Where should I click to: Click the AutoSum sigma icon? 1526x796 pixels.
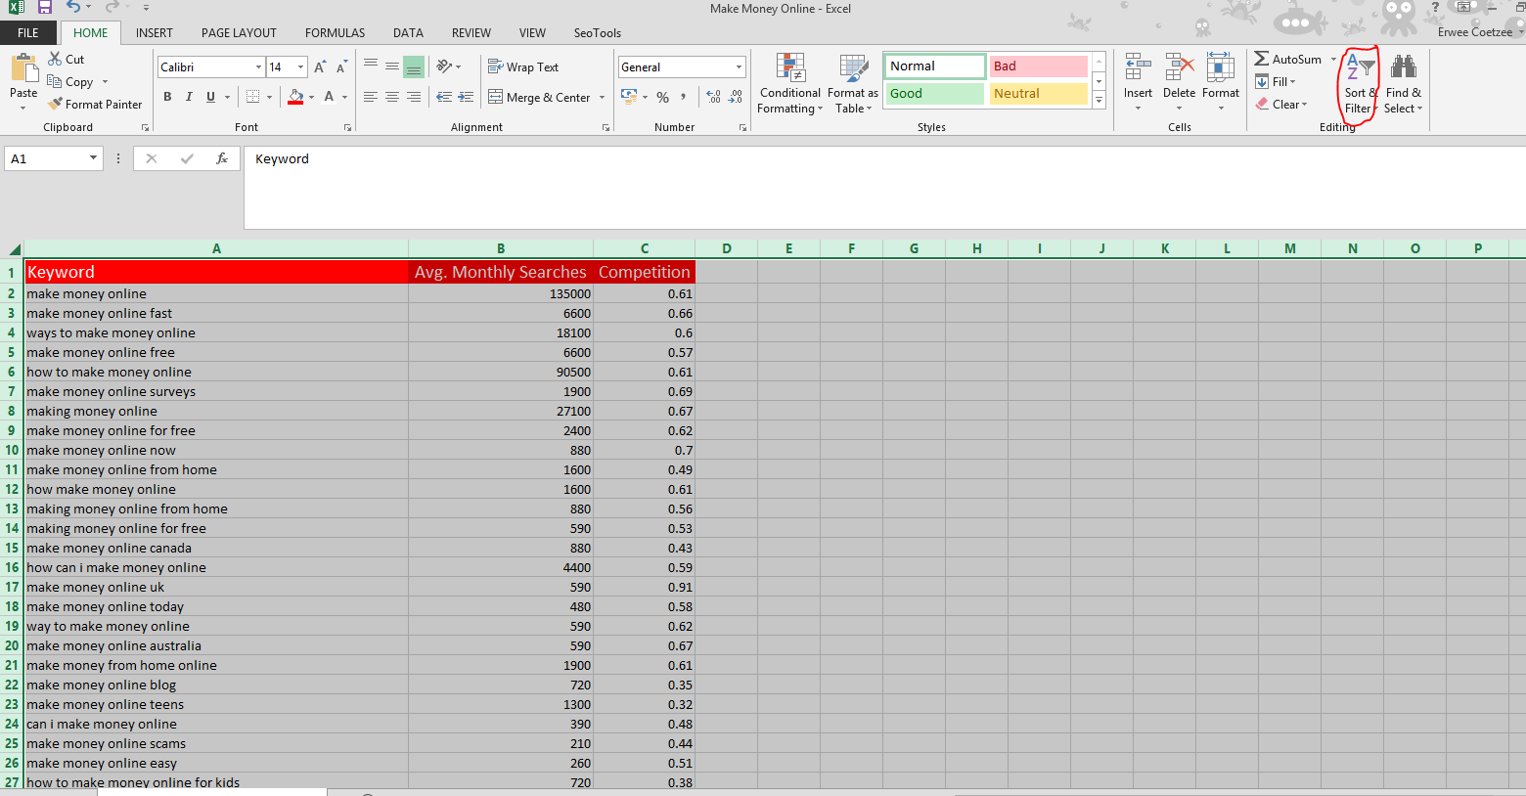tap(1262, 60)
